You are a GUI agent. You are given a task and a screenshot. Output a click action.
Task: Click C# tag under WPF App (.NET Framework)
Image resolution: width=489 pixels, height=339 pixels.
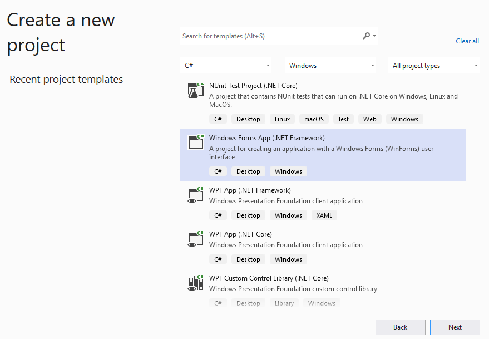tap(218, 215)
